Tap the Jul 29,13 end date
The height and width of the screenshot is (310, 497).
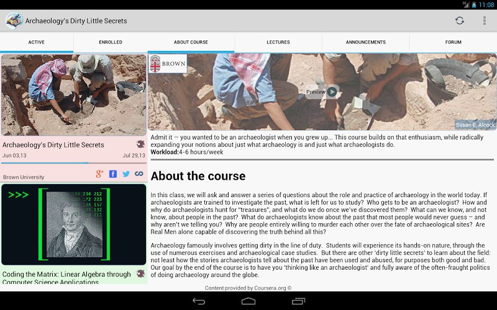134,156
